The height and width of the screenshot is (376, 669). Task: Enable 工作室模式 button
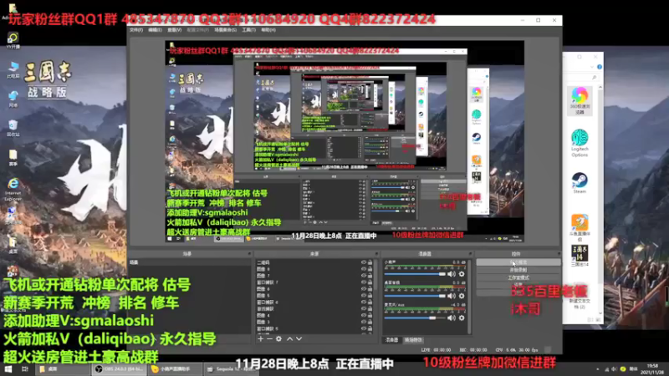518,277
